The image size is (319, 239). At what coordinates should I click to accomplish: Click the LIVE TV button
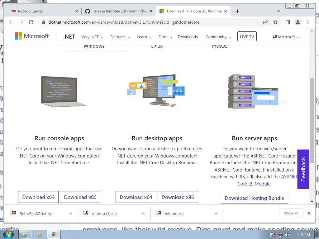[247, 37]
